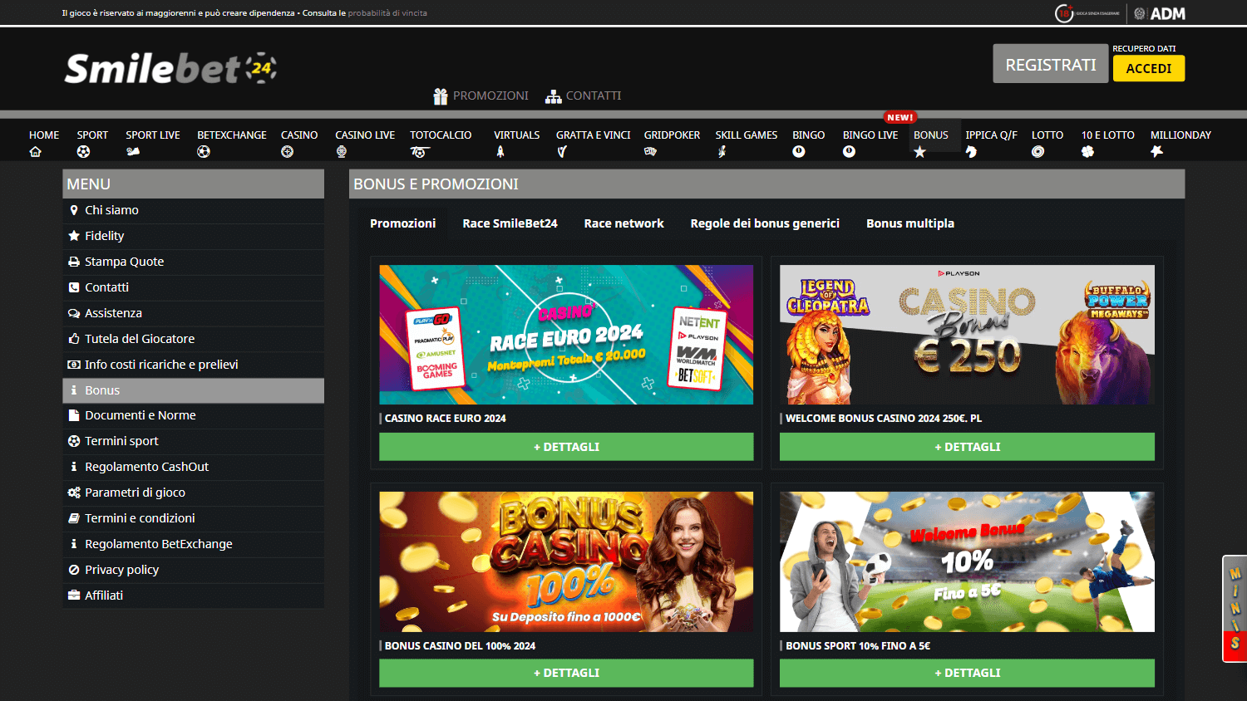
Task: Switch to Race SmileBet24 tab
Action: pyautogui.click(x=510, y=223)
